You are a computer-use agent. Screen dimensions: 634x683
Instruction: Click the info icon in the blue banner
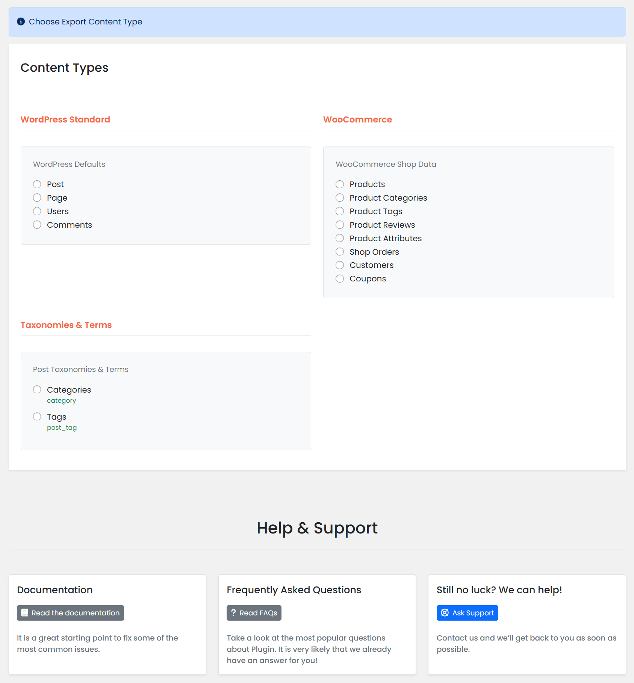pyautogui.click(x=21, y=21)
